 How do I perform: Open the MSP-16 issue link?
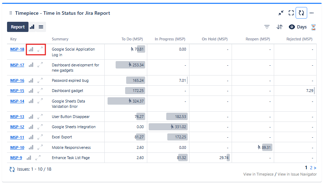pos(17,80)
